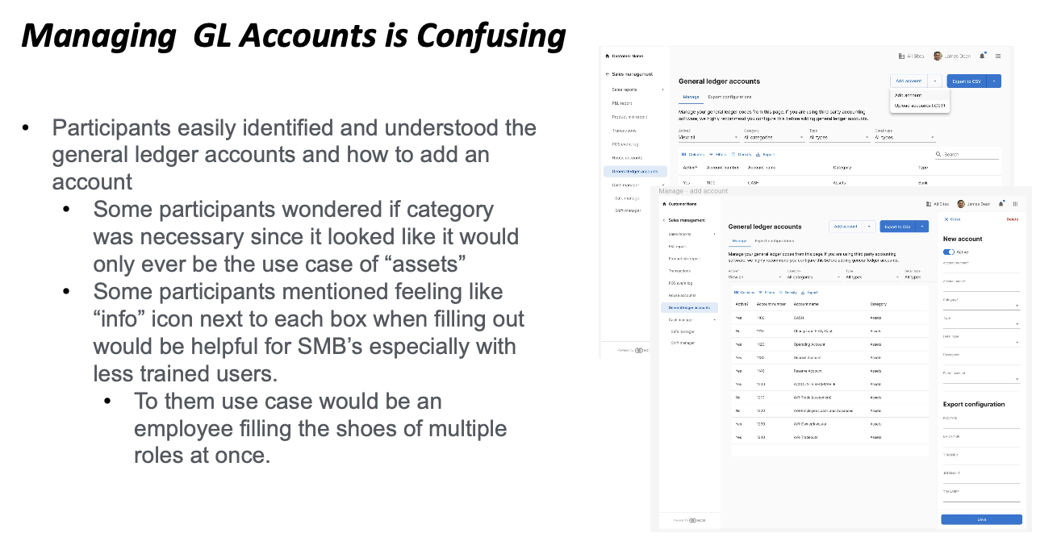Viewport: 1057px width, 558px height.
Task: Click Columns in the front screenshot table toolbar
Action: pyautogui.click(x=744, y=293)
